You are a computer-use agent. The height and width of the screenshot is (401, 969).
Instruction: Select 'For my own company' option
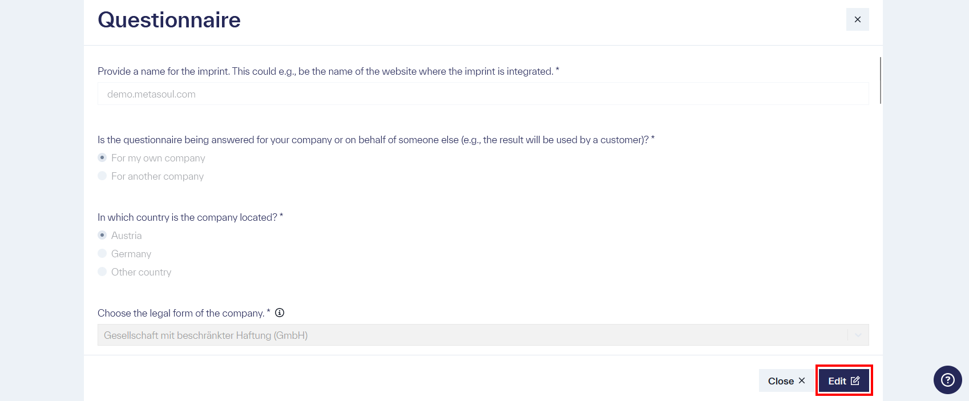click(102, 157)
